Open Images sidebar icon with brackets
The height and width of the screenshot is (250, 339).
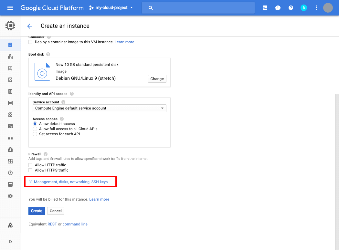[x=10, y=103]
